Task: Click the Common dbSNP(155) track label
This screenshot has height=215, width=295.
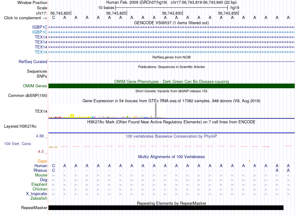Action: pyautogui.click(x=27, y=95)
